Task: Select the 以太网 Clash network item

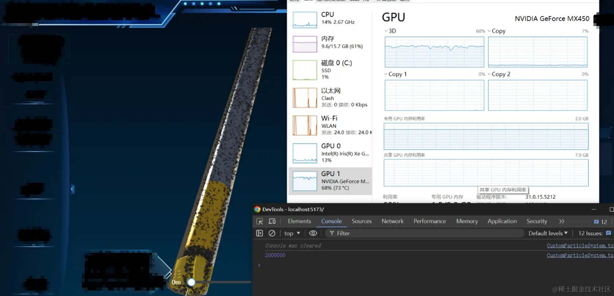Action: (330, 97)
